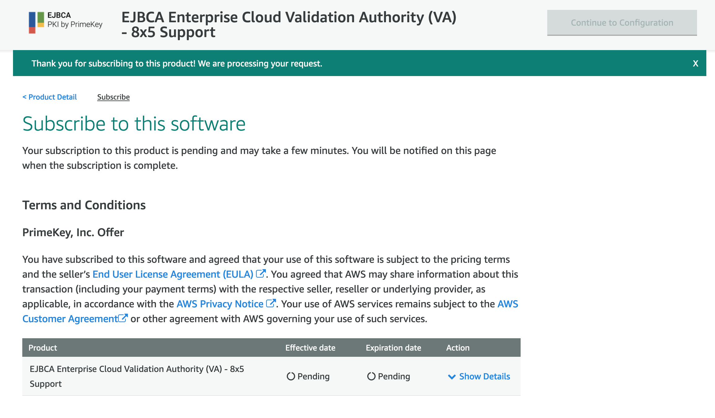
Task: Click Continue to Configuration button
Action: 622,23
